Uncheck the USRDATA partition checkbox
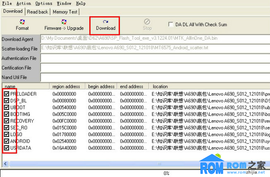The height and width of the screenshot is (177, 270). tap(6, 148)
